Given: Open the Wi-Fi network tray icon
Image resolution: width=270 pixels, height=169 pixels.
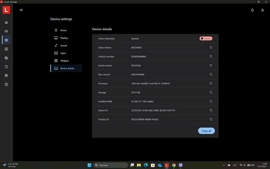Looking at the screenshot, I should 241,165.
